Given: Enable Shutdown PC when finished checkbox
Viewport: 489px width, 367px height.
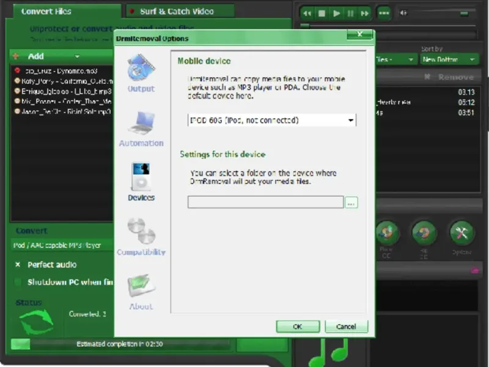Looking at the screenshot, I should [18, 282].
